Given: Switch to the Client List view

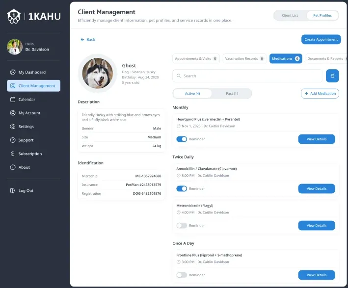Looking at the screenshot, I should 290,15.
